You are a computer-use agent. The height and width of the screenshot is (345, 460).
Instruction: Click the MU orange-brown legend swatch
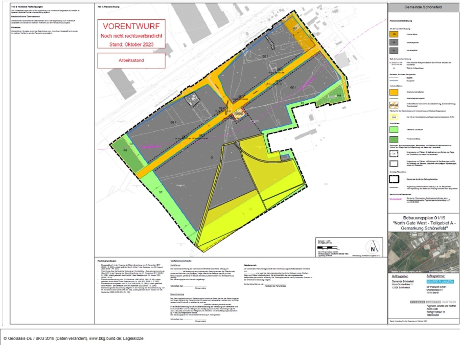394,34
